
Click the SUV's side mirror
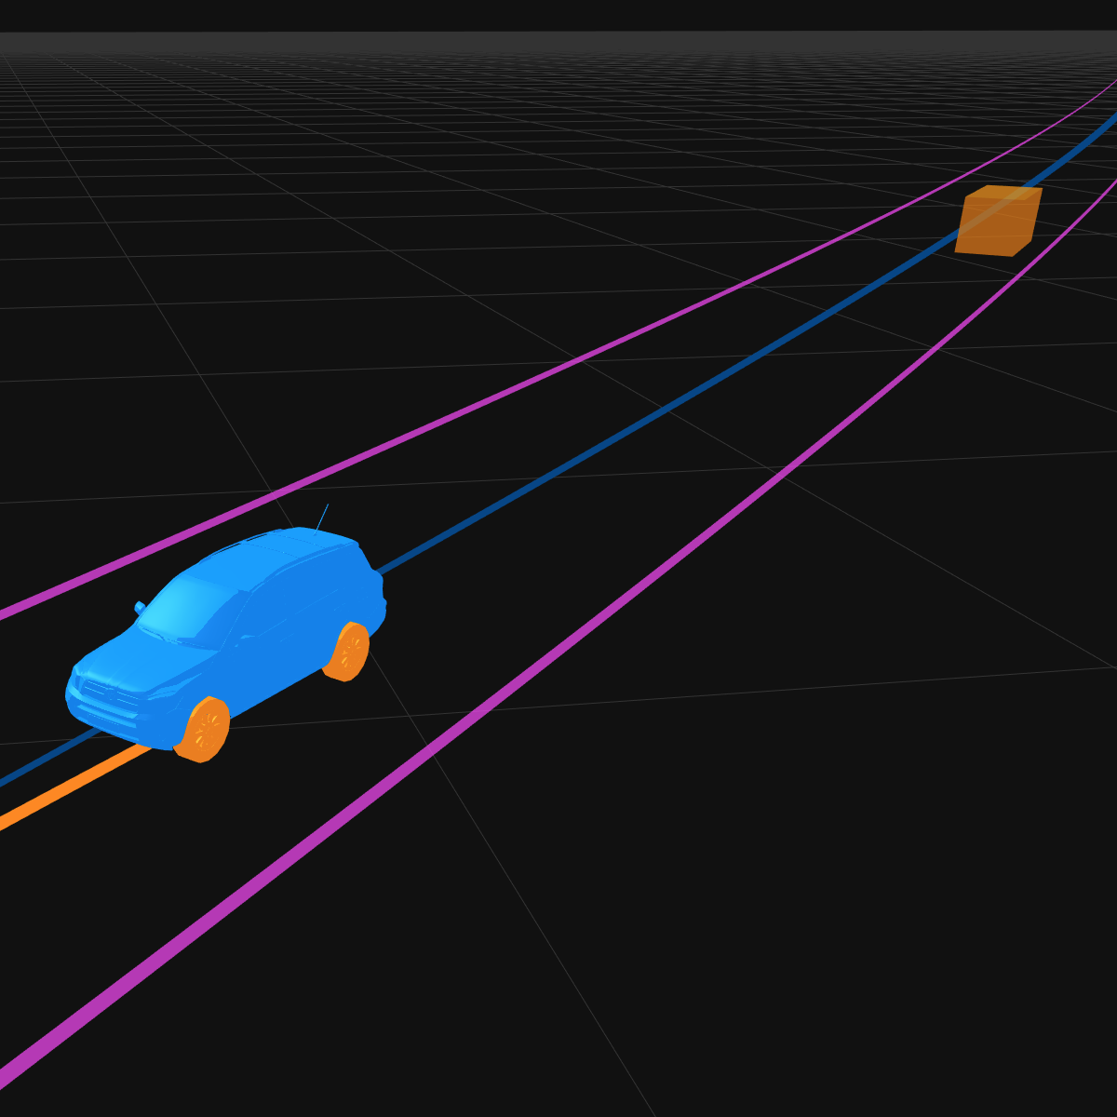140,608
